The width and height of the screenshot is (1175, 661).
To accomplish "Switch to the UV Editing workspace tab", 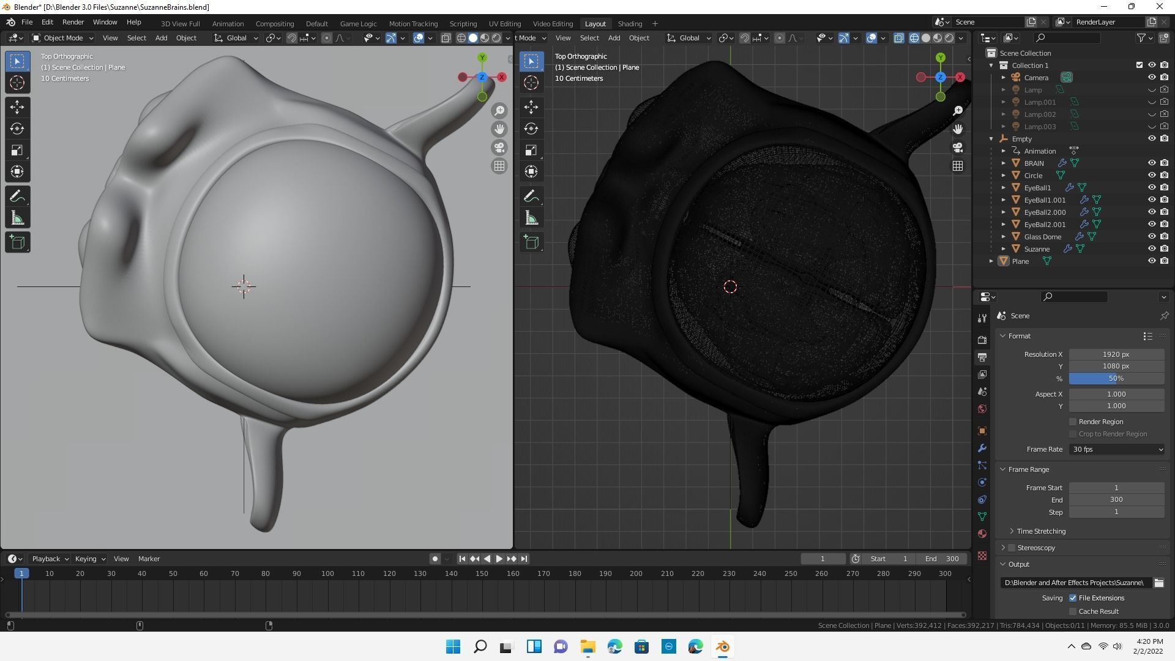I will (x=505, y=24).
